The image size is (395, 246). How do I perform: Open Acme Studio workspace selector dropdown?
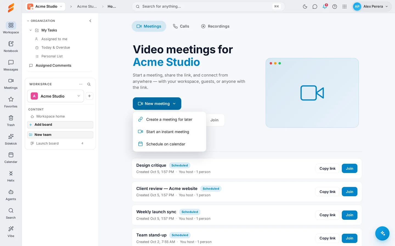55,96
